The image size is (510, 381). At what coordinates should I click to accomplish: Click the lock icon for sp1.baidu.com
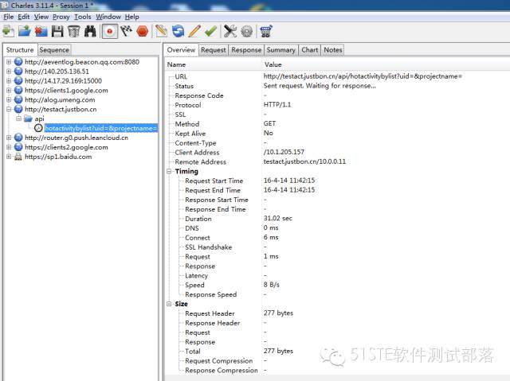tap(18, 157)
